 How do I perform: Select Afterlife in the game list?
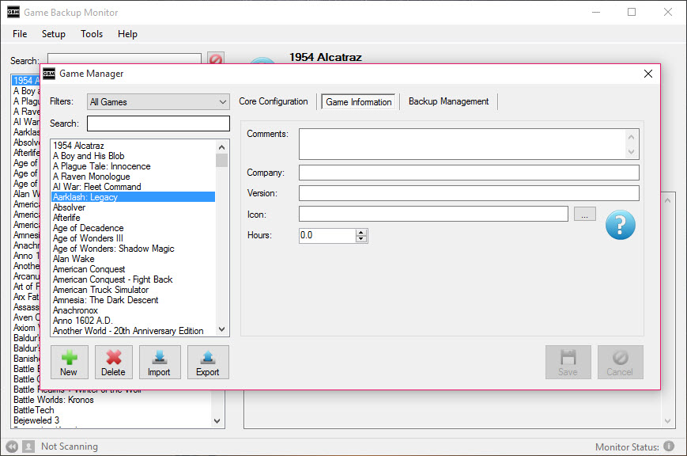coord(66,218)
